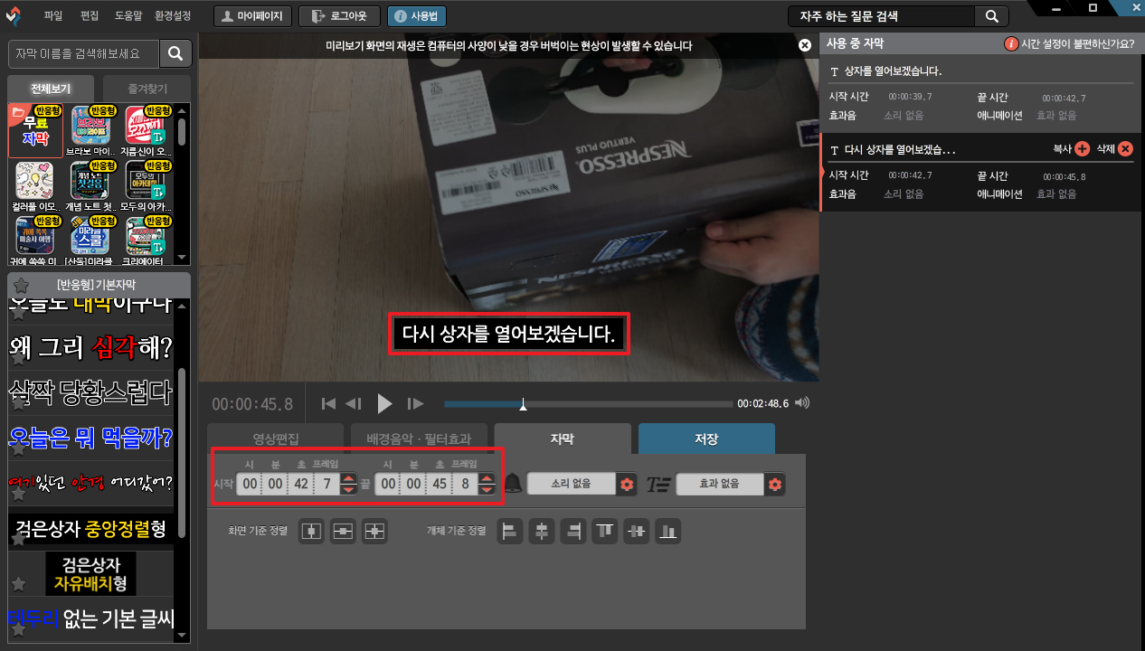Click the playback progress slider
1145x651 pixels.
[x=588, y=403]
